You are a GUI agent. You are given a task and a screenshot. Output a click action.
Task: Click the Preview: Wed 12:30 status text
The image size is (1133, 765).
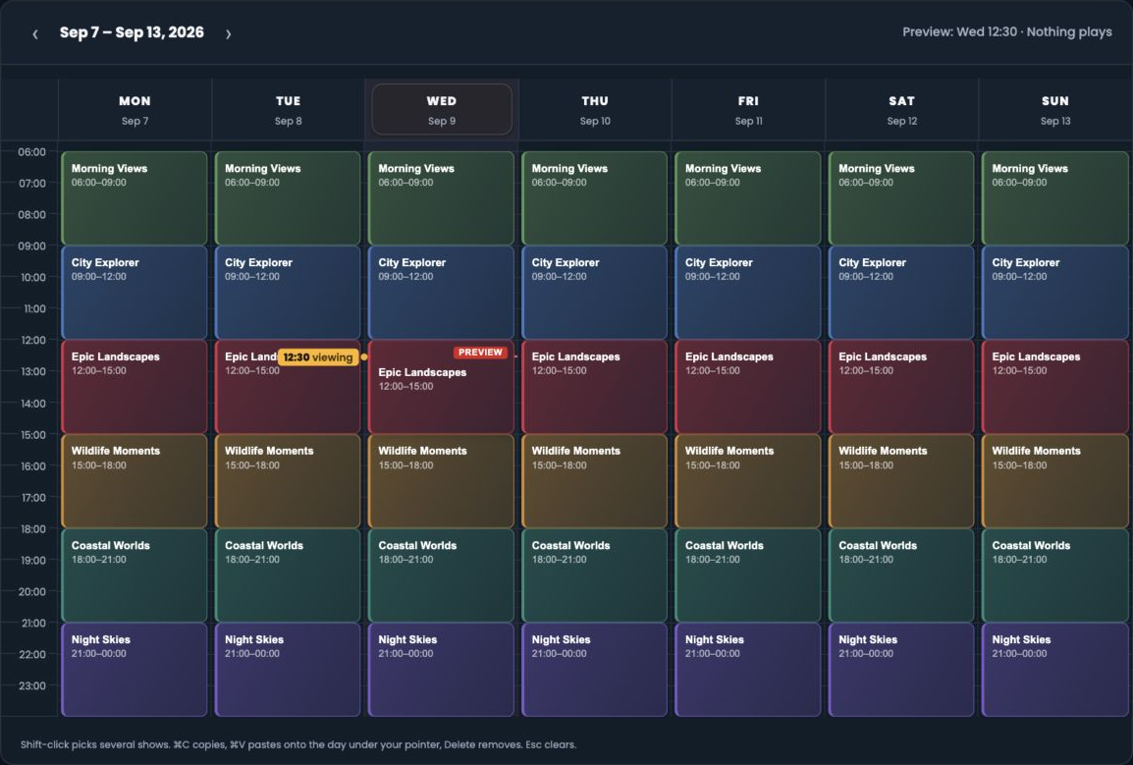point(1006,31)
